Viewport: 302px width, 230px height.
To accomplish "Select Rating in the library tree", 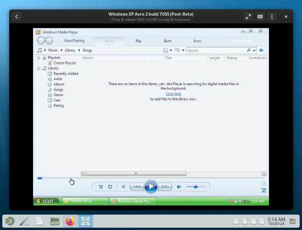I will (x=59, y=106).
